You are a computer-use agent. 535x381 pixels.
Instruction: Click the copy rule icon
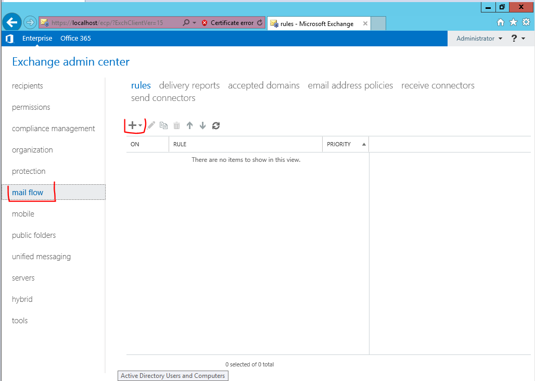pyautogui.click(x=164, y=125)
